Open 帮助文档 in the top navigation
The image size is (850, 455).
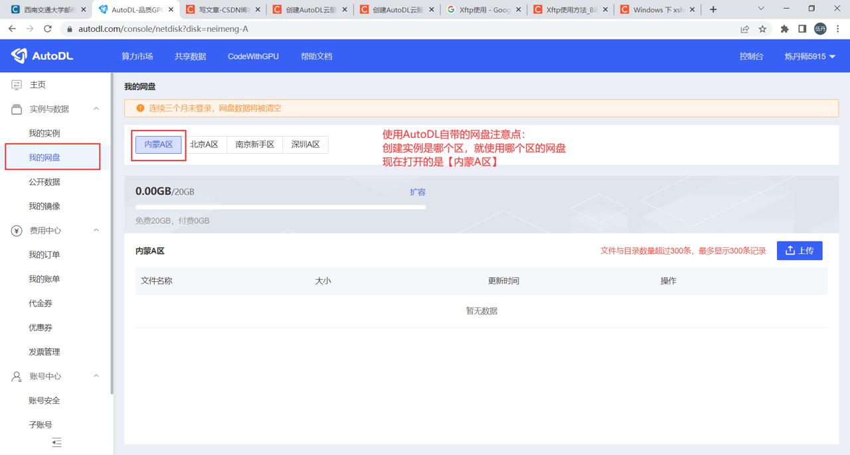tap(316, 56)
